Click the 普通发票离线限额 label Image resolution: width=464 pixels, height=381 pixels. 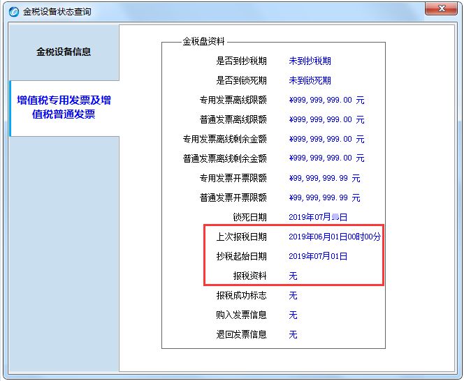pyautogui.click(x=233, y=119)
